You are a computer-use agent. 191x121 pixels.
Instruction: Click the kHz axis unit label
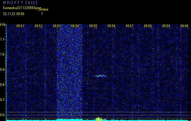click(x=3, y=25)
